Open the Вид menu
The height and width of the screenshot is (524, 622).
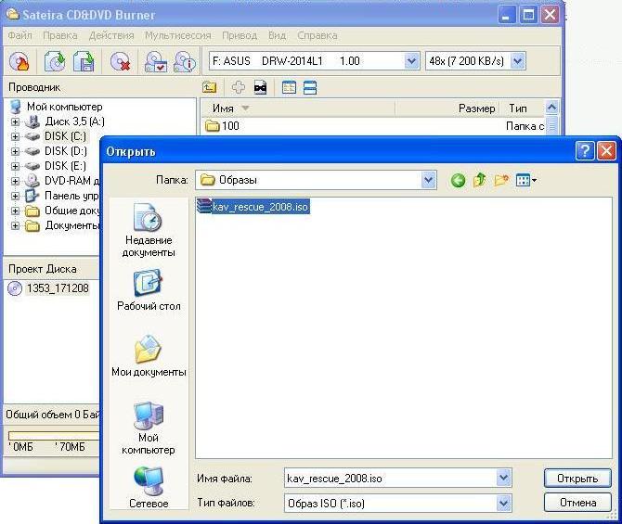point(277,35)
